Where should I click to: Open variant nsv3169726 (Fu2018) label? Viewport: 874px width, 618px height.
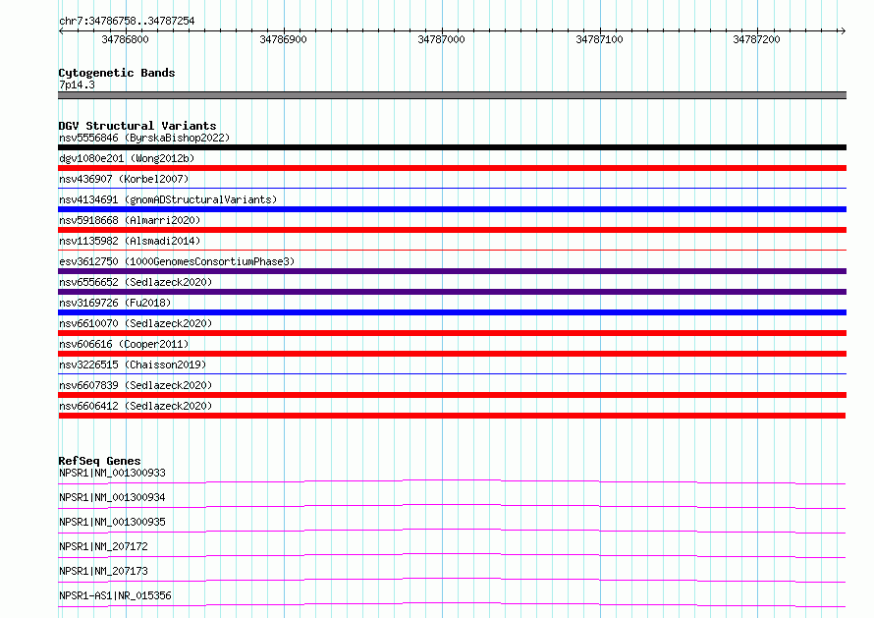coord(115,303)
